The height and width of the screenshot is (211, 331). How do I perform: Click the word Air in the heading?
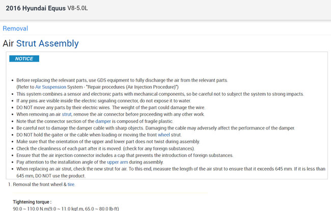(8, 43)
